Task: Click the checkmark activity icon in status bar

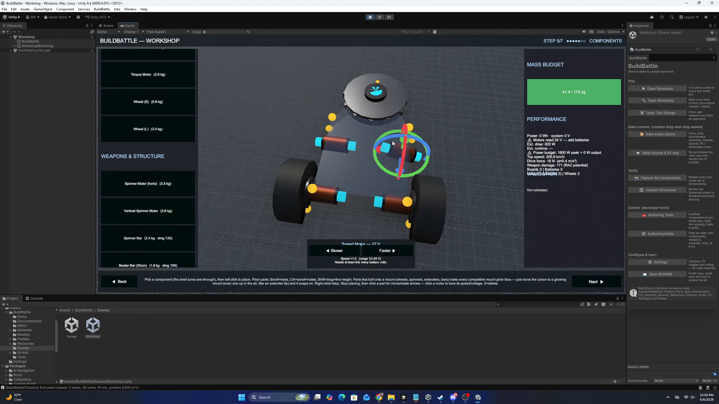Action: pyautogui.click(x=715, y=388)
